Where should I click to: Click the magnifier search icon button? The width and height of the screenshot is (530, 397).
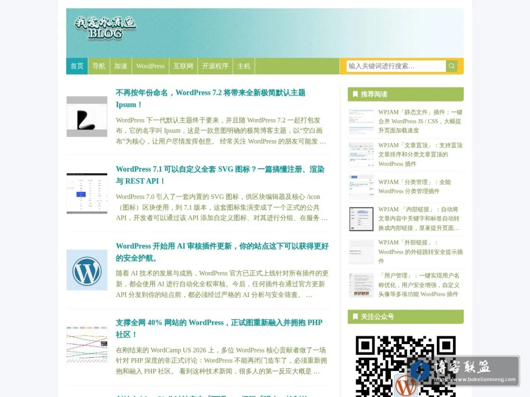[x=451, y=66]
